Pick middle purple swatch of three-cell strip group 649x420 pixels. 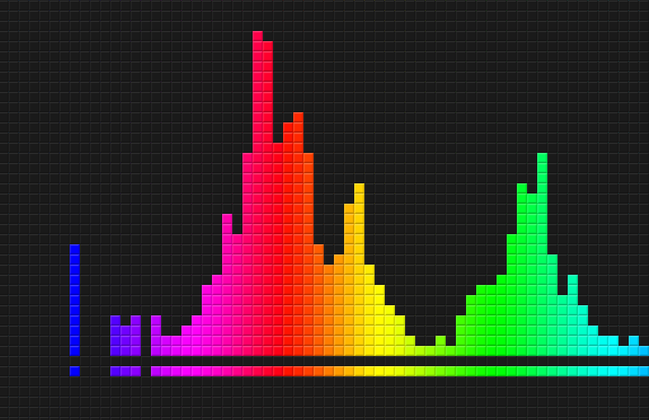[x=126, y=371]
